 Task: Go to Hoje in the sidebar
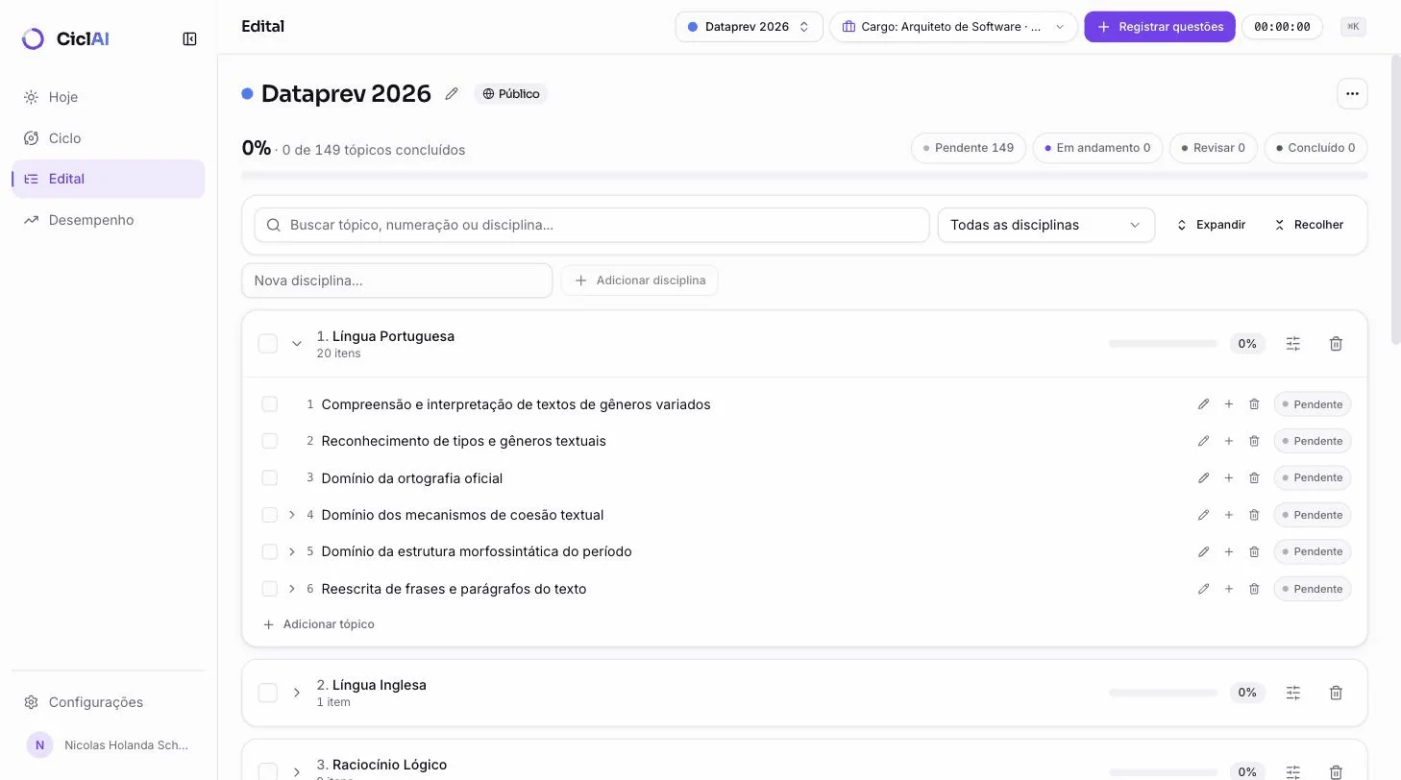pyautogui.click(x=108, y=97)
